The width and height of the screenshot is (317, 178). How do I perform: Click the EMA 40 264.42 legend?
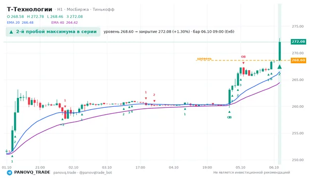coord(64,23)
